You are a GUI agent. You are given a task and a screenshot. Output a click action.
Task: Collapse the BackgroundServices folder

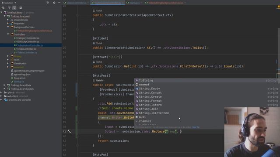[x=8, y=27]
